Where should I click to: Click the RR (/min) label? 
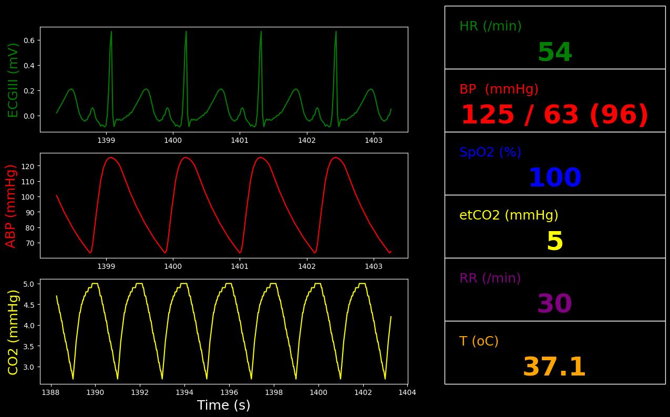click(490, 278)
